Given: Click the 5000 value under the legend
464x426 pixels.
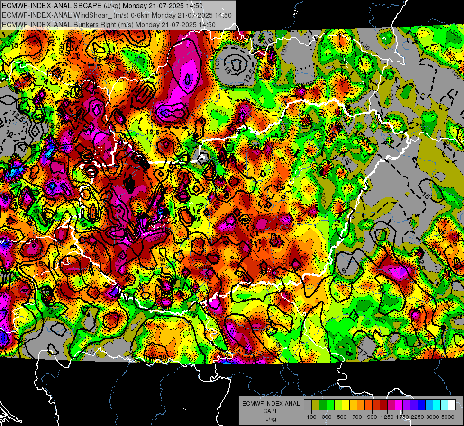Looking at the screenshot, I should [x=448, y=417].
